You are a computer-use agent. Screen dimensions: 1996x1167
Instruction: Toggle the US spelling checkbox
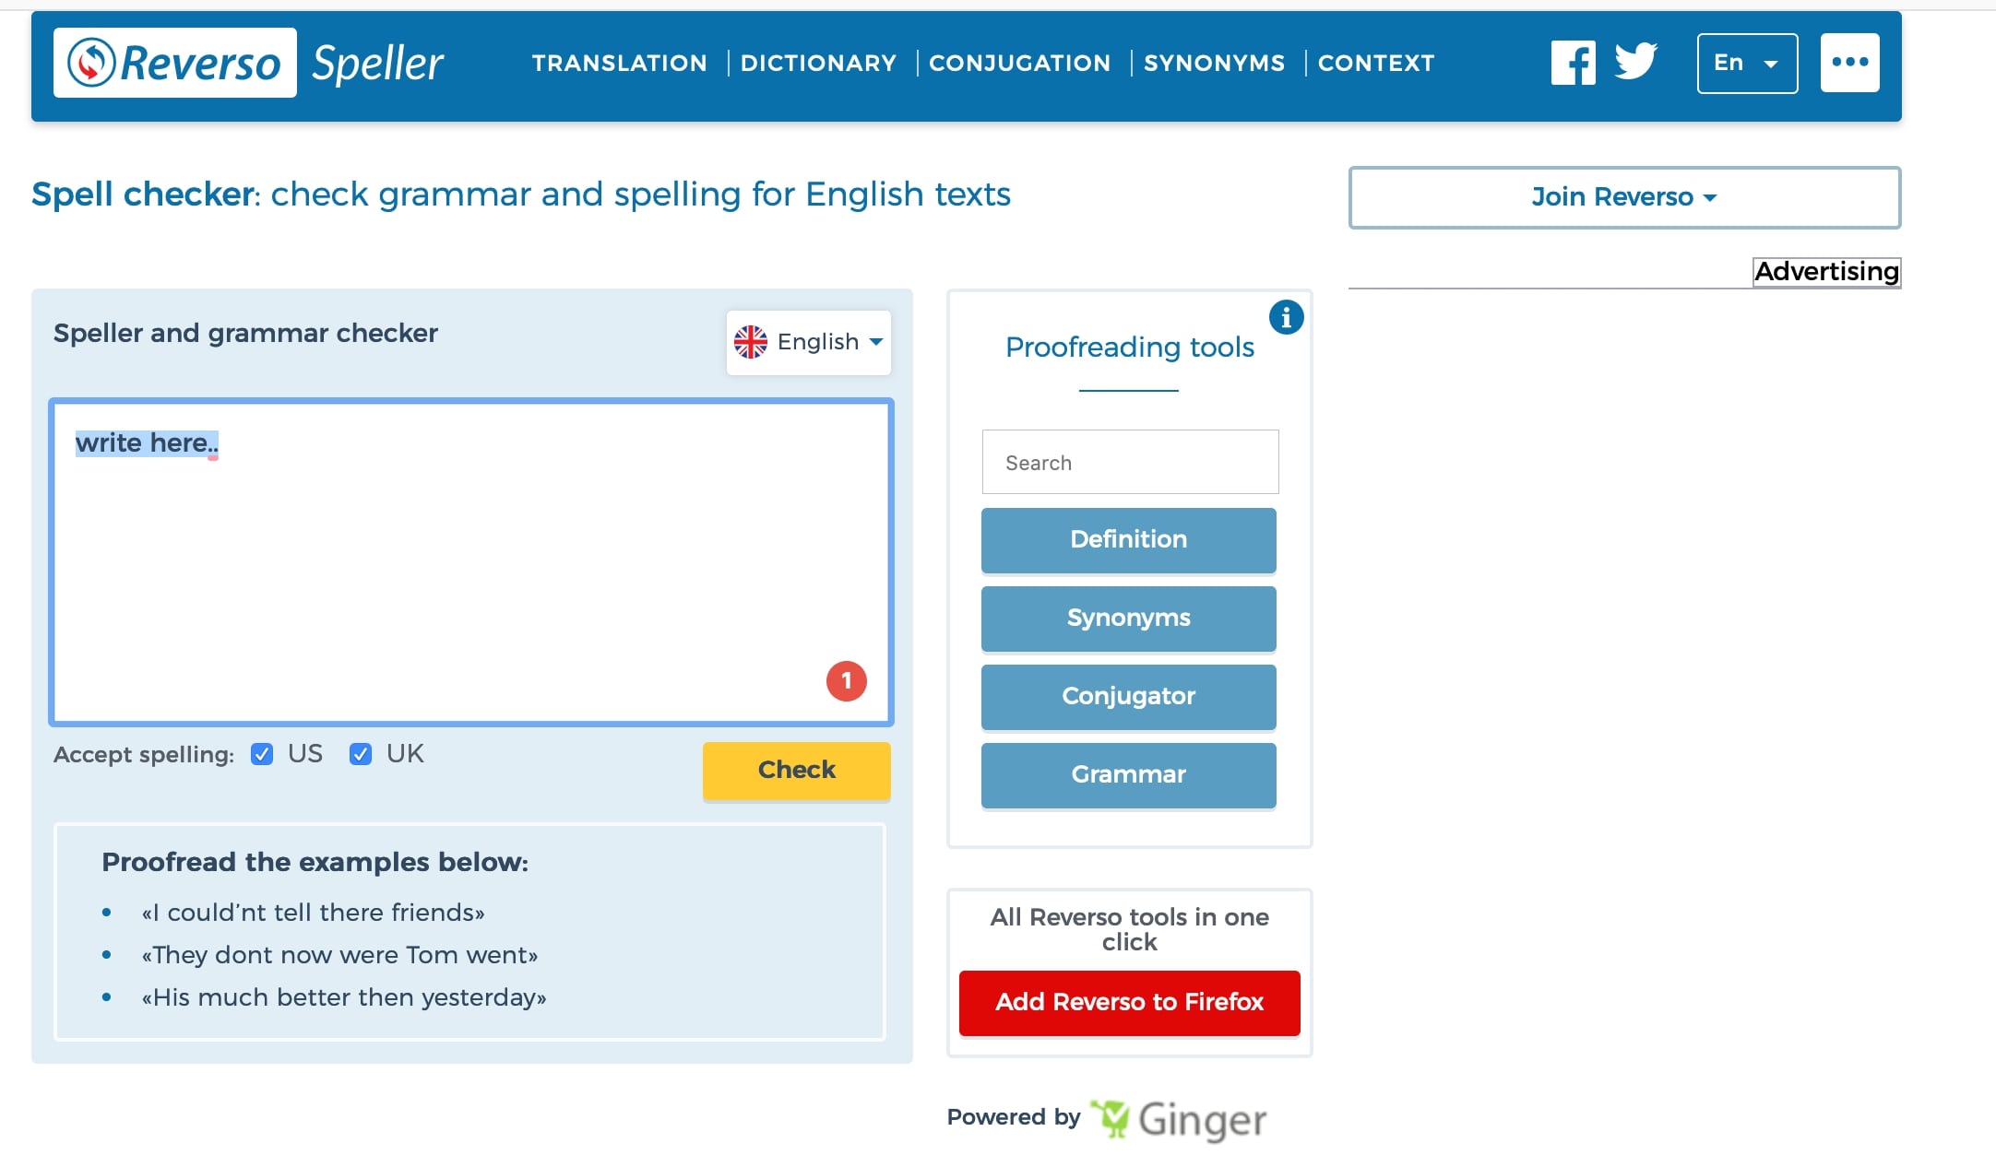(x=262, y=754)
